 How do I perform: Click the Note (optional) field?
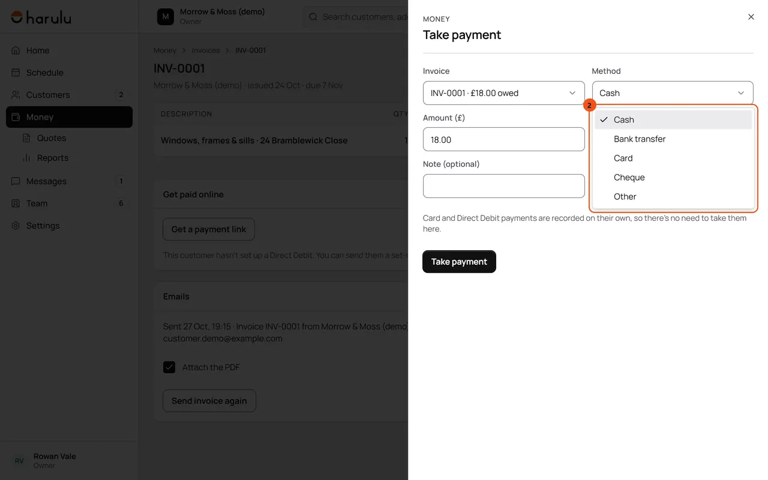pyautogui.click(x=504, y=186)
